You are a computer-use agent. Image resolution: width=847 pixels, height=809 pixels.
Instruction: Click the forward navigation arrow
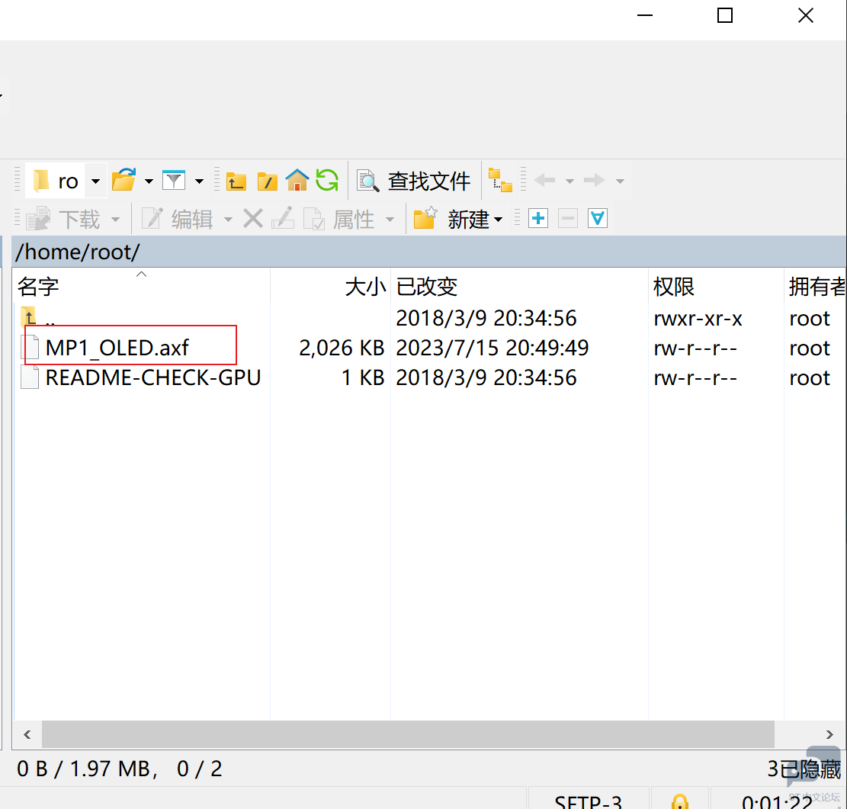coord(594,180)
